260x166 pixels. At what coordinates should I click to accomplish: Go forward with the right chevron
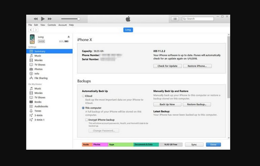pyautogui.click(x=36, y=30)
